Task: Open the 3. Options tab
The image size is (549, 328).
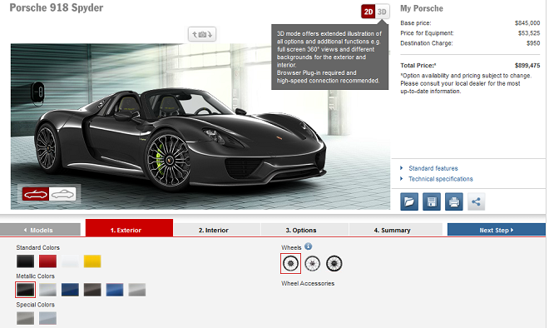Action: coord(301,230)
